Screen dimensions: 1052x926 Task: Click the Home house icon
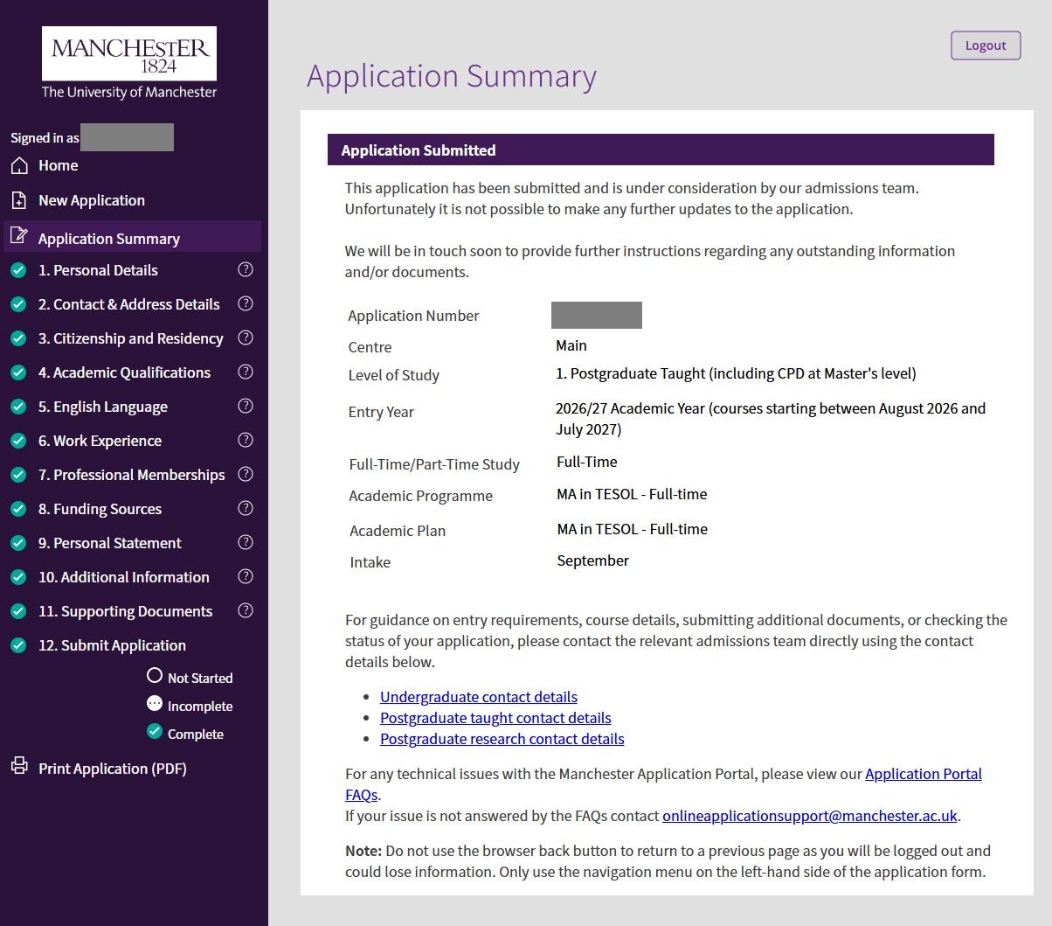(x=19, y=165)
